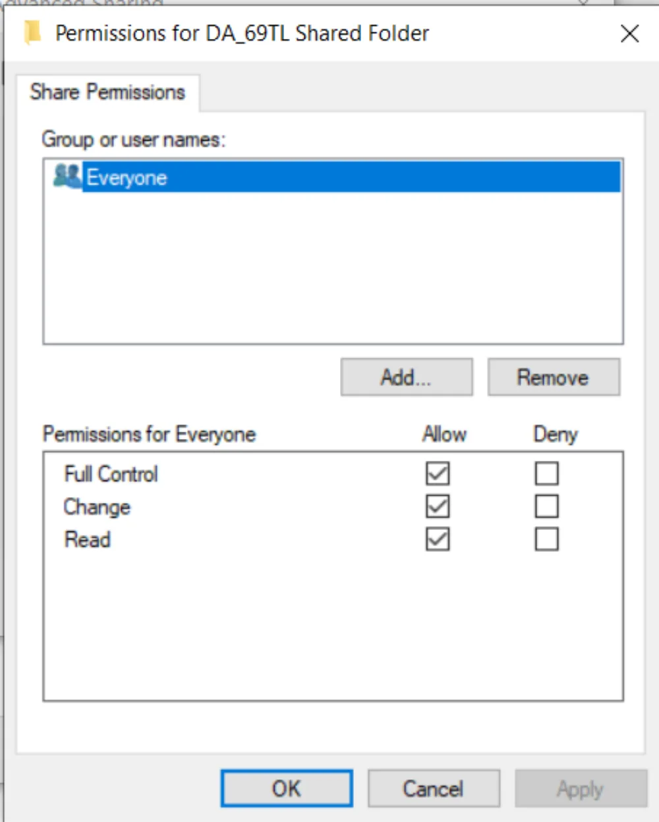Viewport: 659px width, 822px height.
Task: Click the Change permission row label
Action: 97,507
